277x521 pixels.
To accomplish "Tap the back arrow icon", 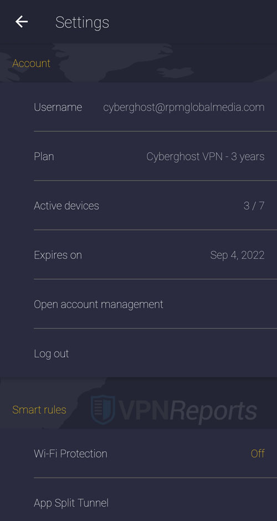I will (22, 22).
